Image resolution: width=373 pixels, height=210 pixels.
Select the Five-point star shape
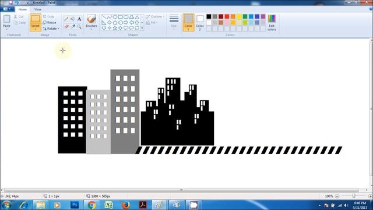click(x=115, y=28)
